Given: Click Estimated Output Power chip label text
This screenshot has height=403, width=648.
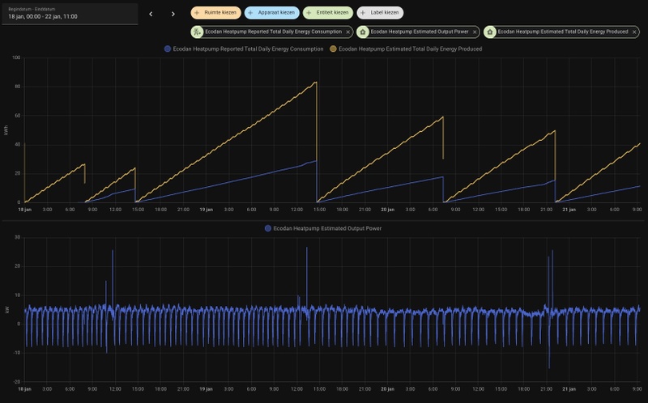Looking at the screenshot, I should [420, 32].
